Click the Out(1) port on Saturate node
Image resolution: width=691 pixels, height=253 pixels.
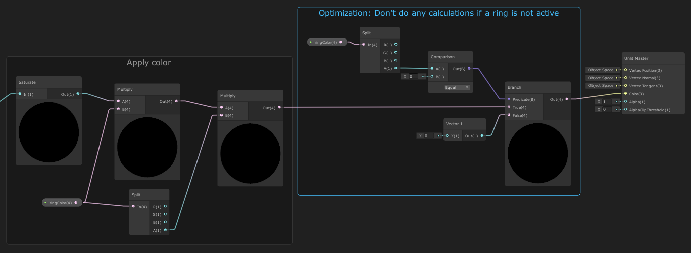[x=78, y=94]
